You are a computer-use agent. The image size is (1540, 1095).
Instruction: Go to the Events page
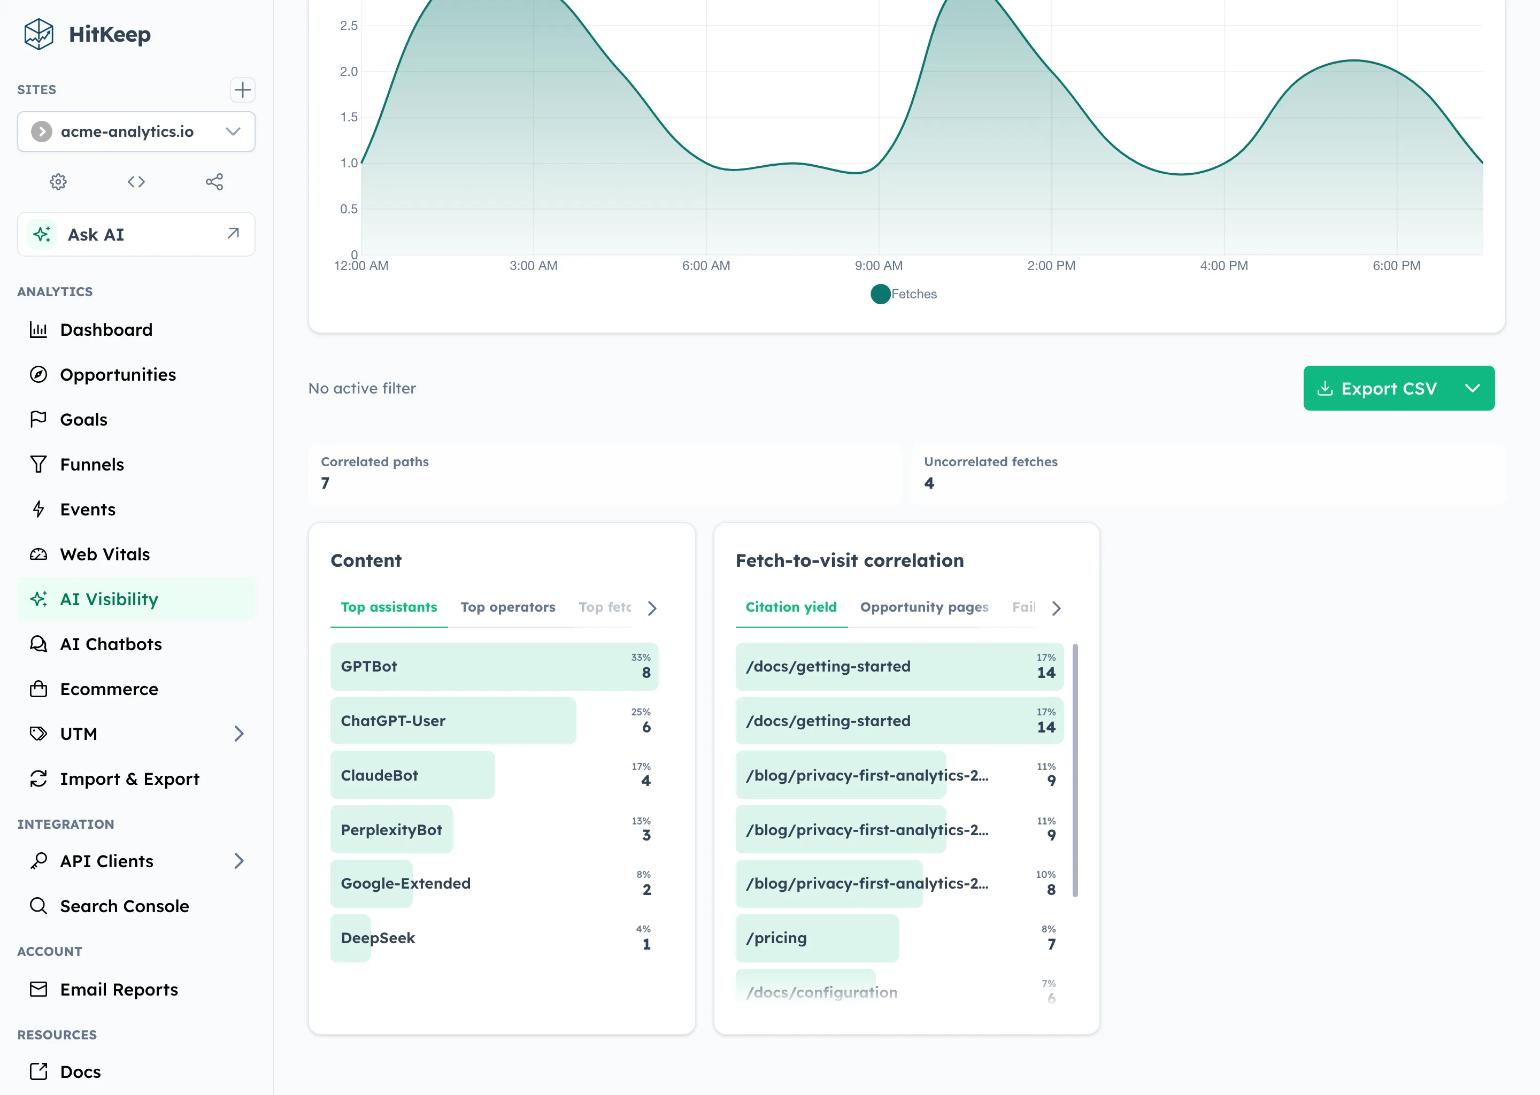click(x=136, y=510)
